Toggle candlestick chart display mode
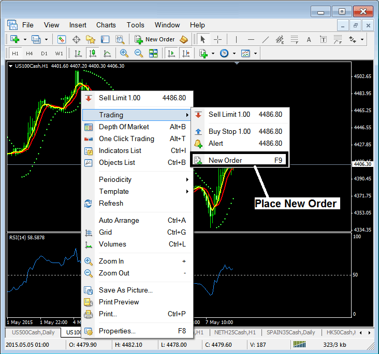379x354 pixels. click(93, 53)
